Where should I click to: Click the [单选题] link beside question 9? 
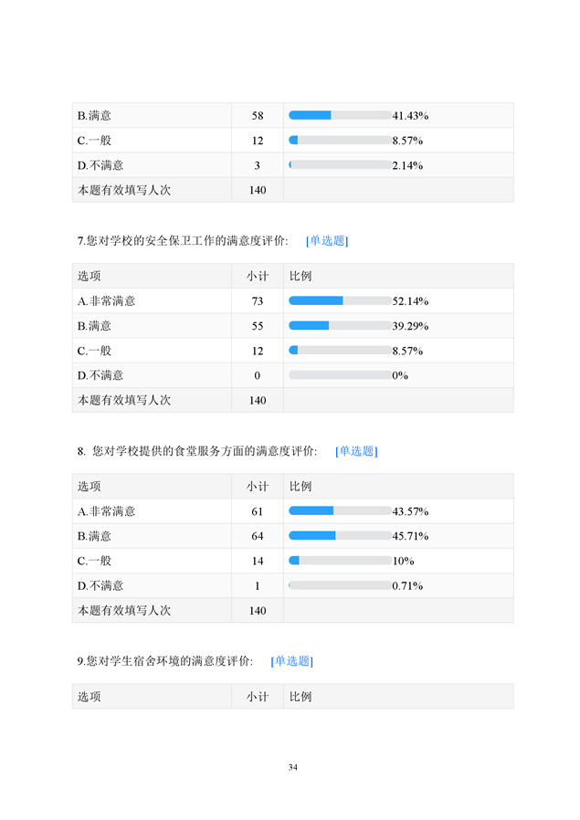pos(291,661)
